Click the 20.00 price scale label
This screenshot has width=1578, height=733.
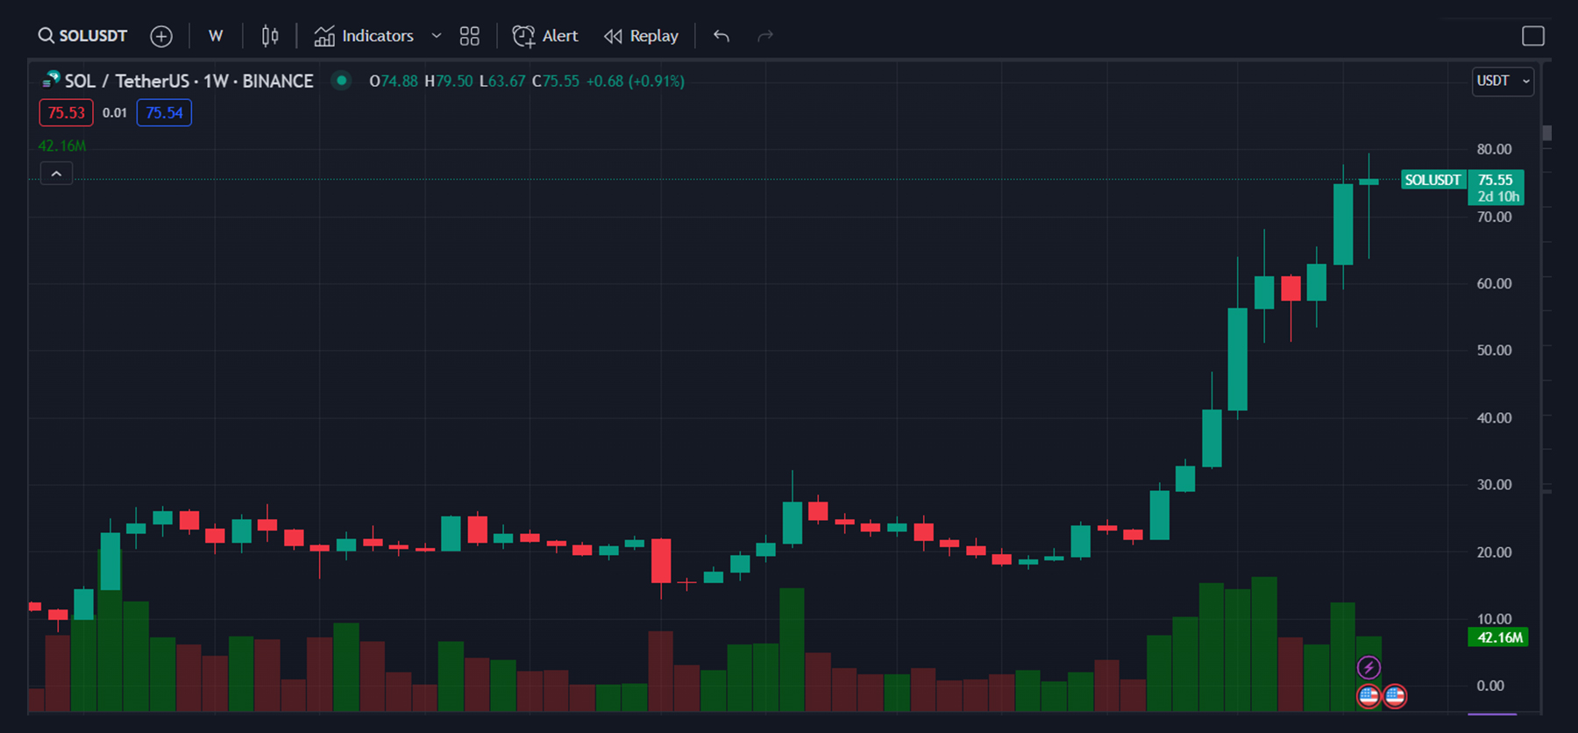point(1494,552)
